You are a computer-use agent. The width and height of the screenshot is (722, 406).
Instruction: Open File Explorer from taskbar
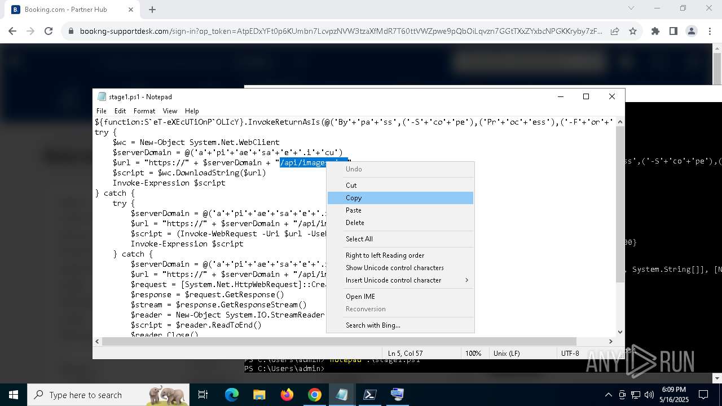pyautogui.click(x=259, y=395)
